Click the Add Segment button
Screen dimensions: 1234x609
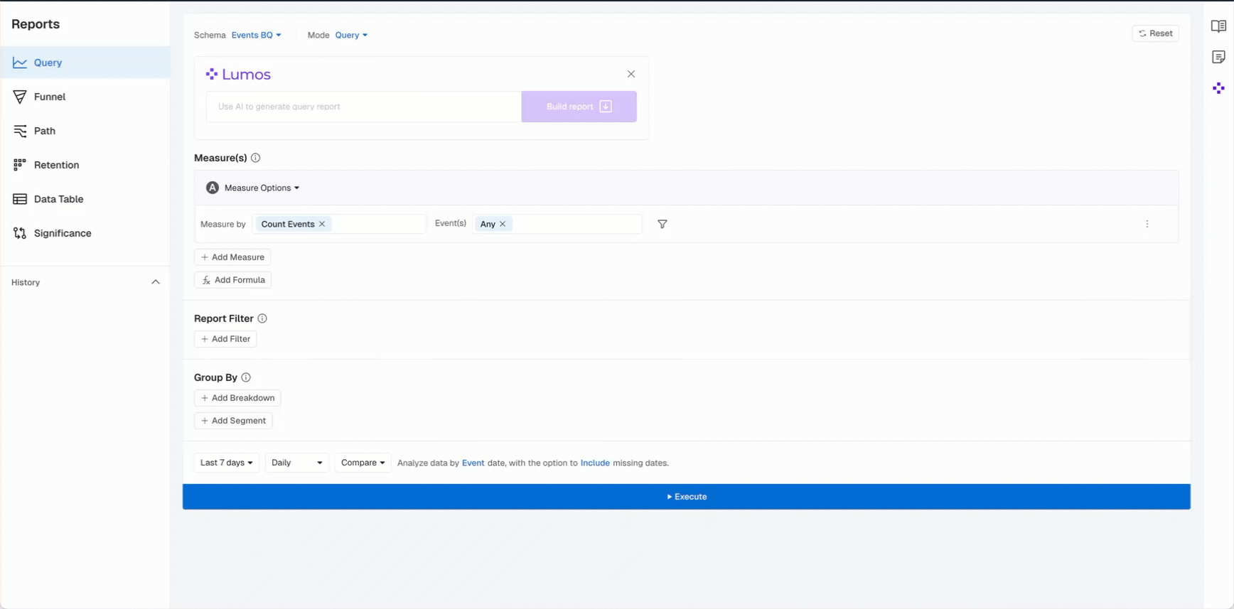(233, 421)
